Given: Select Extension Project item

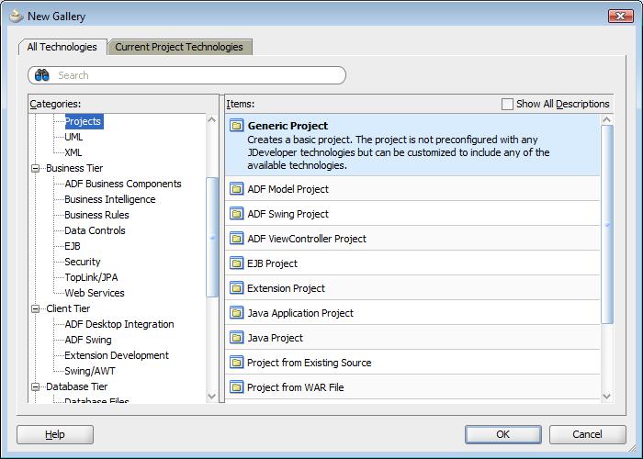Looking at the screenshot, I should click(x=412, y=288).
